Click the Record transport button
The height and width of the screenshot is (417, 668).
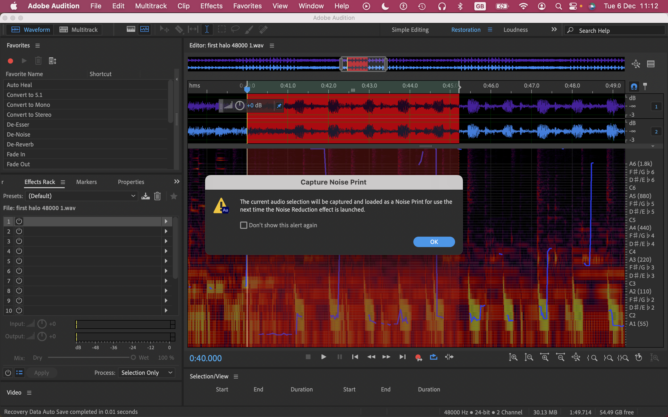click(418, 357)
